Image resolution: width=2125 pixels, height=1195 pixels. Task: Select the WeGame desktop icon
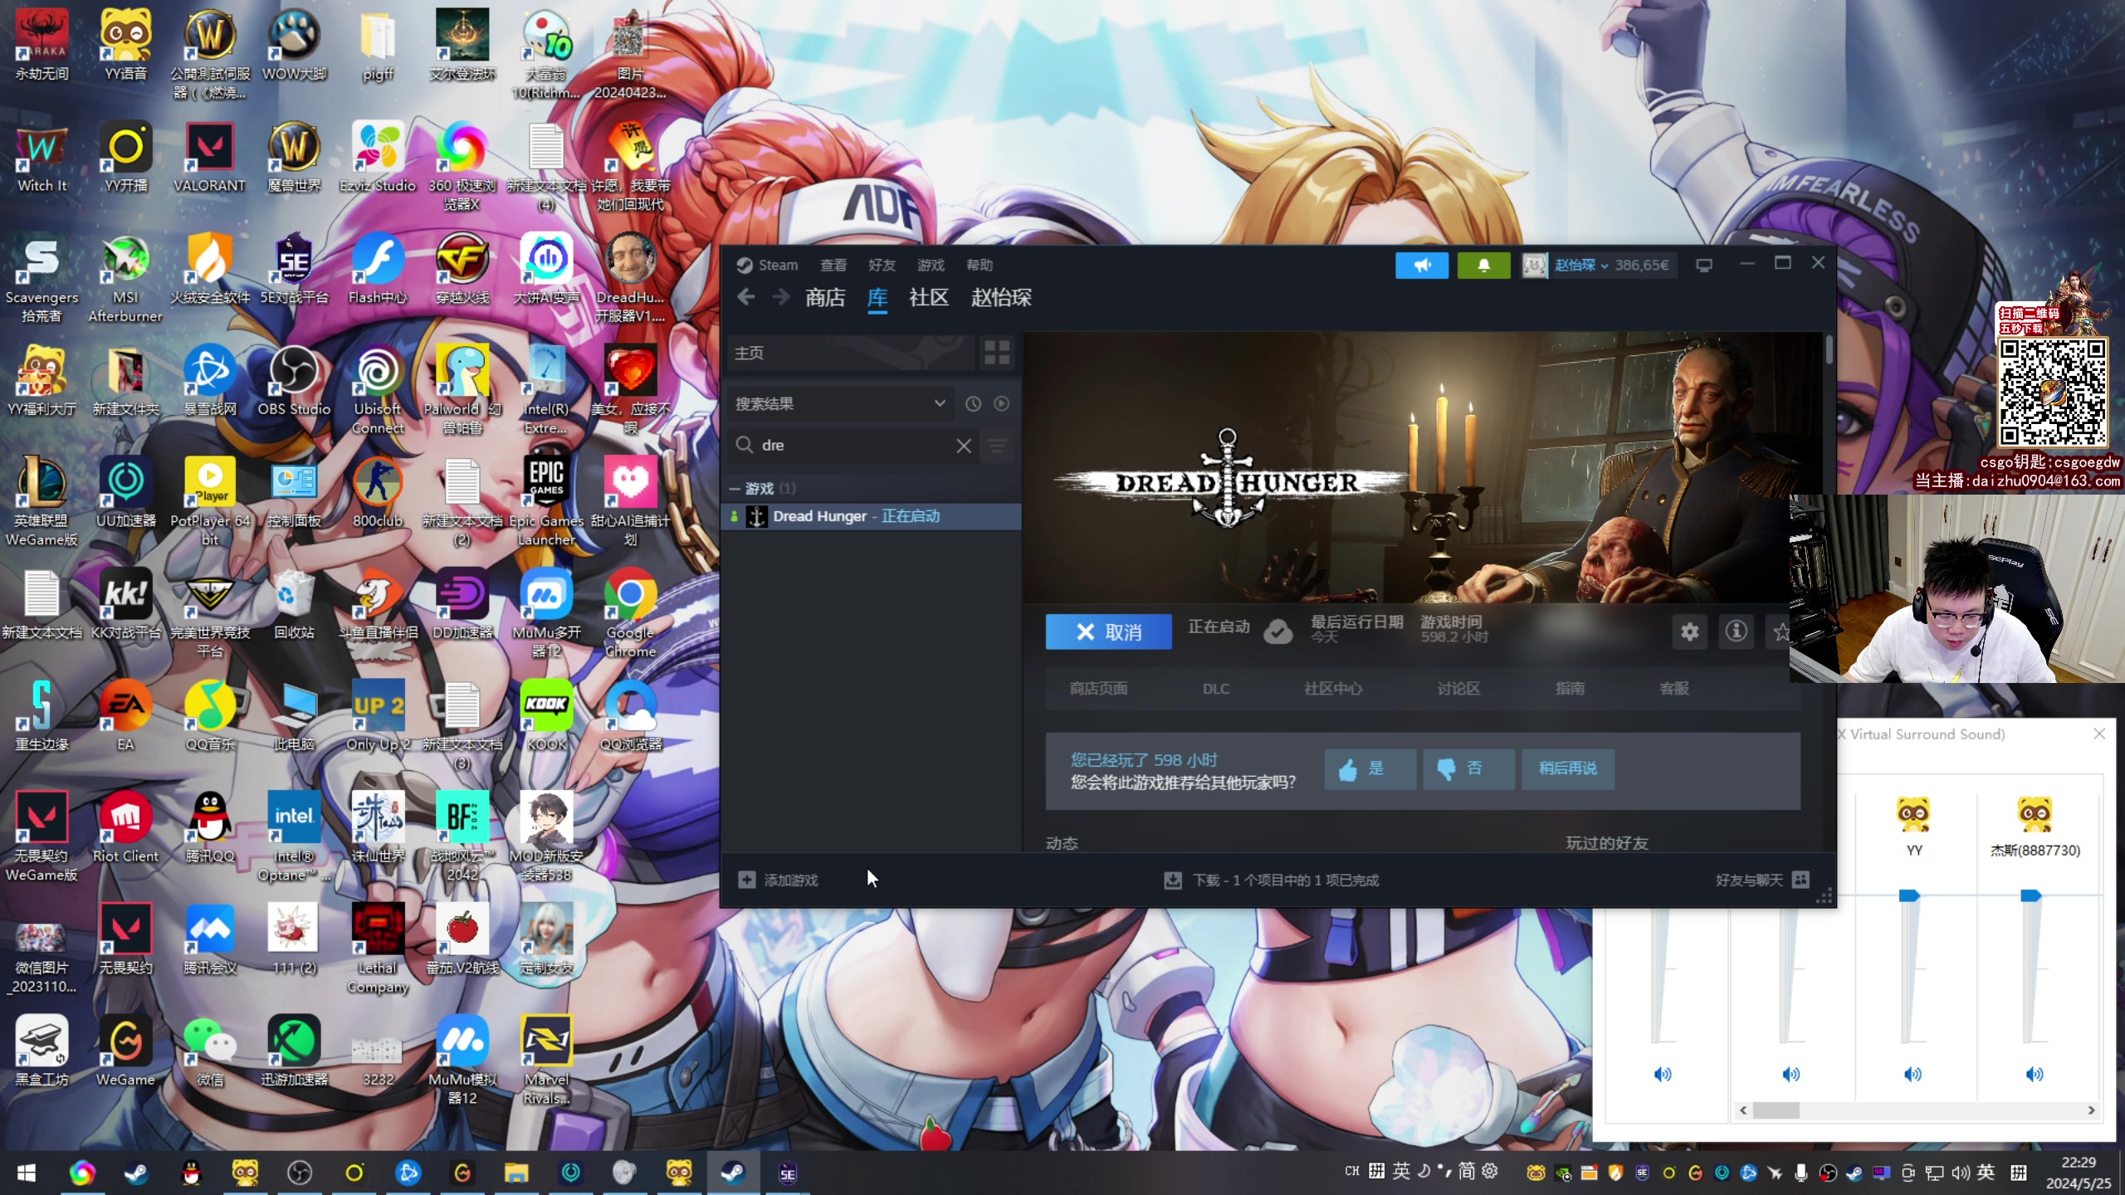125,1051
